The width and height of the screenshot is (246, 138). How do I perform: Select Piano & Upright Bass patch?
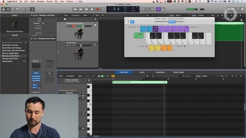(x=10, y=53)
